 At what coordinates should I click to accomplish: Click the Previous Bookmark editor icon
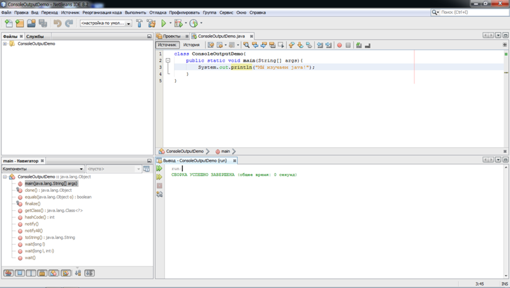291,45
